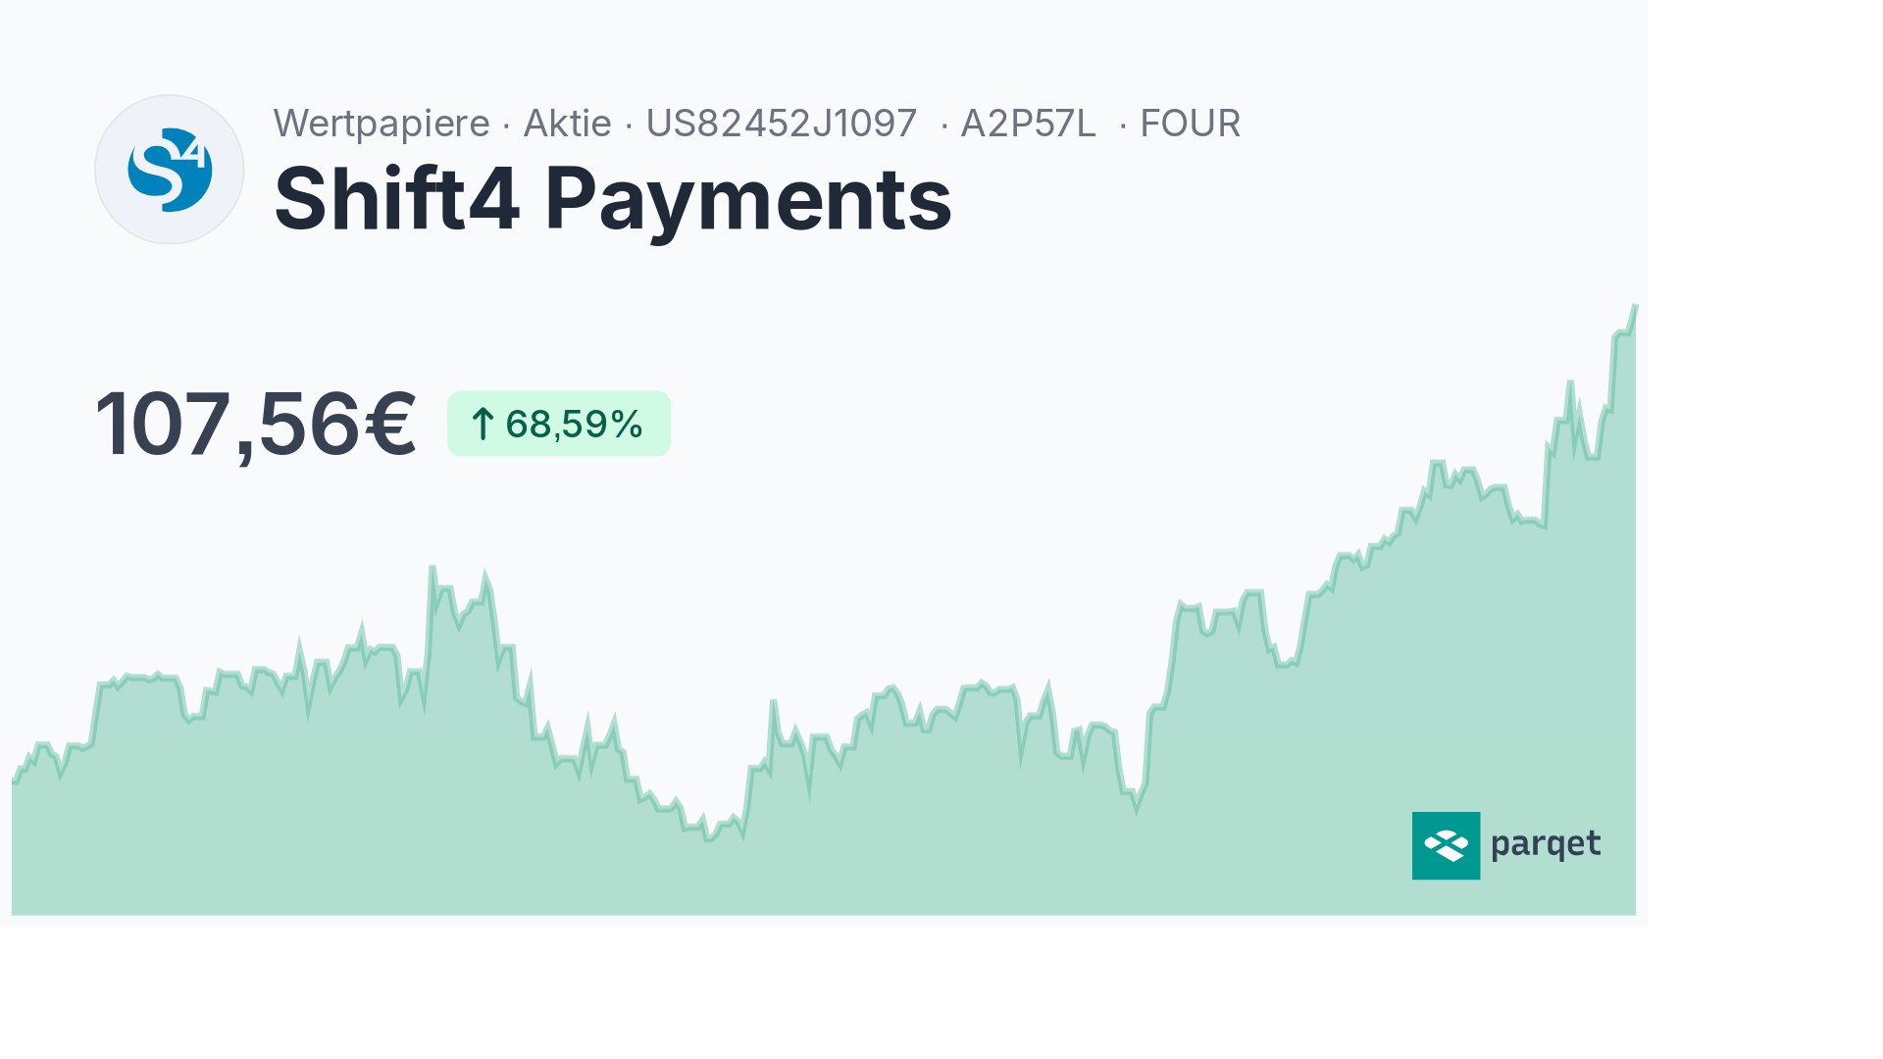Click the 107,56€ price value
Viewport: 1883px width, 1059px height.
tap(256, 425)
